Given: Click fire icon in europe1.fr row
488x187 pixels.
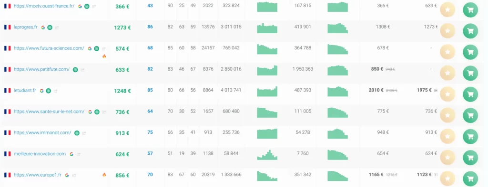Looking at the screenshot, I should [x=104, y=175].
